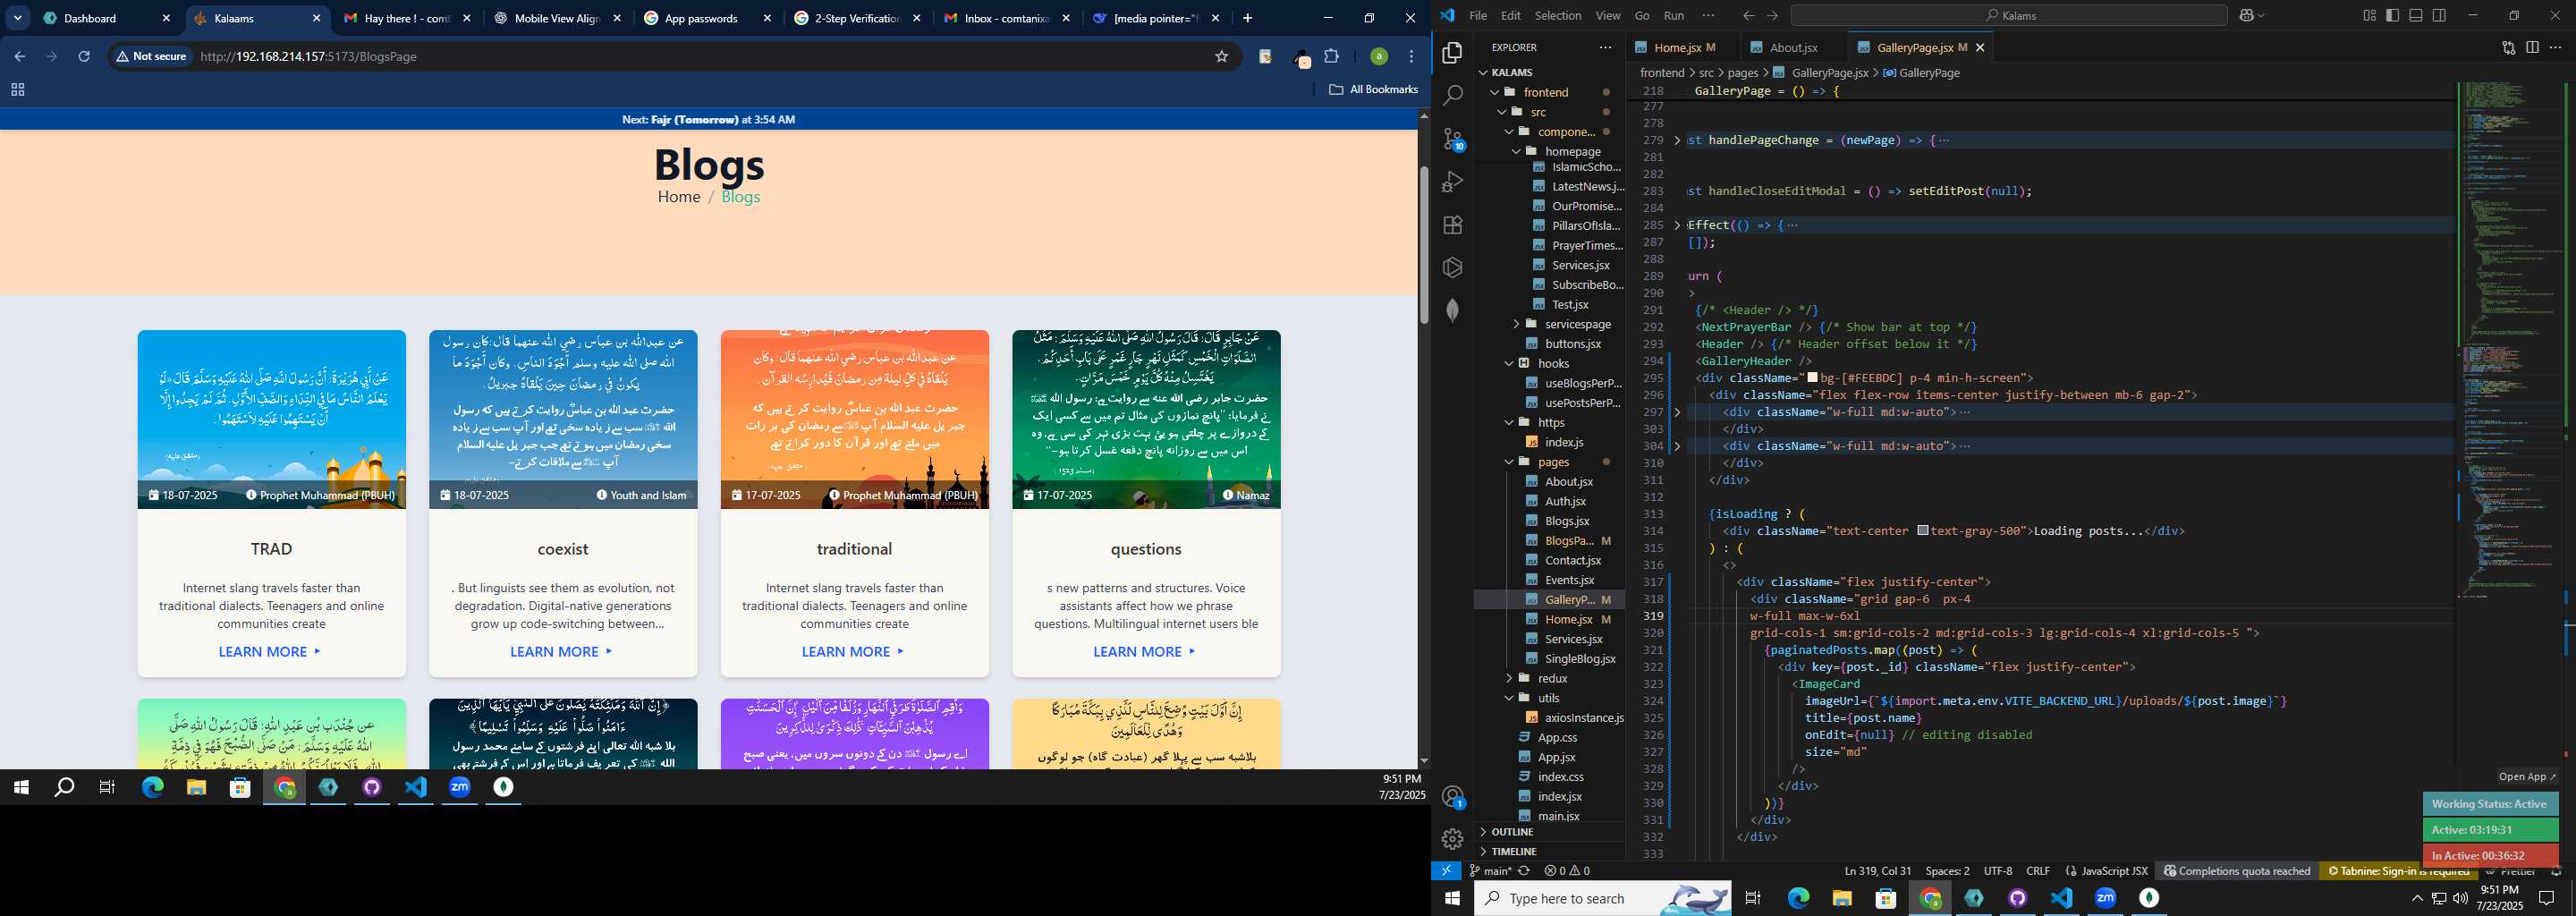Open All Bookmarks folder in Chrome
Image resolution: width=2576 pixels, height=916 pixels.
(x=1373, y=89)
